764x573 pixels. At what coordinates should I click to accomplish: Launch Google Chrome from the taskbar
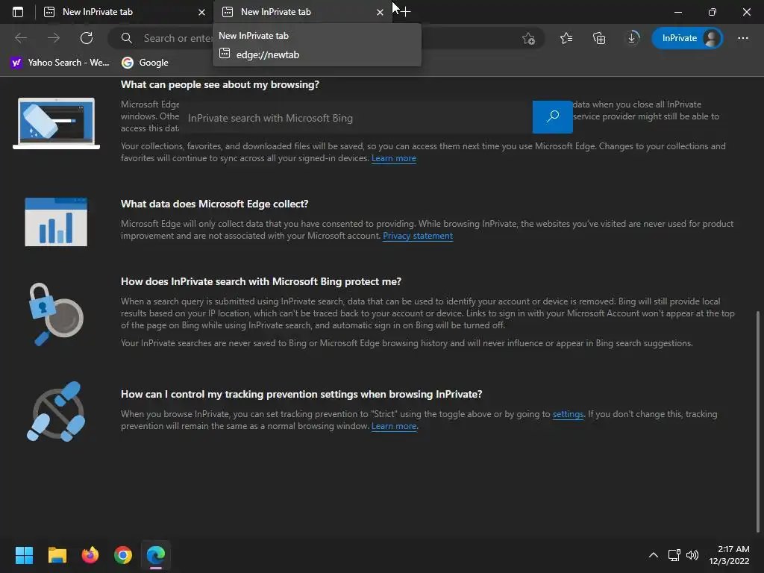123,555
